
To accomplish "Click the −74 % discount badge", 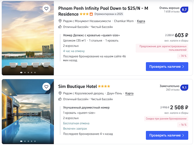I will point(183,56).
